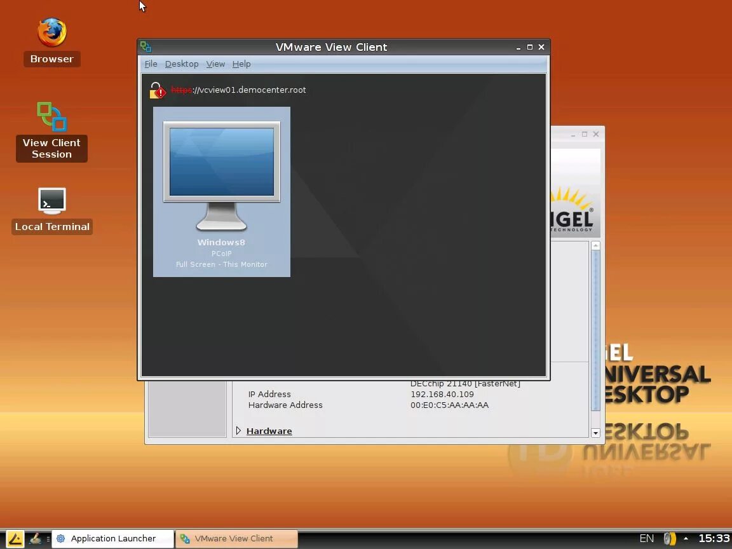This screenshot has width=732, height=549.
Task: Close the VMware View Client window
Action: tap(541, 47)
